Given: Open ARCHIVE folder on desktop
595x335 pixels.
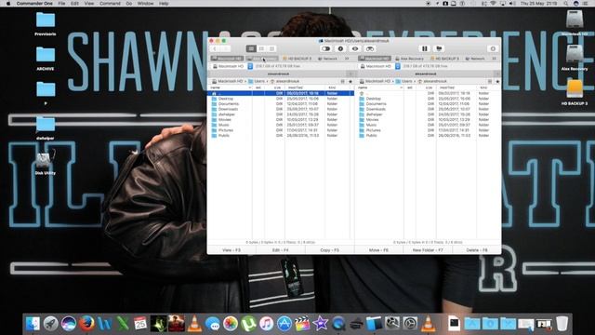Looking at the screenshot, I should click(x=46, y=59).
